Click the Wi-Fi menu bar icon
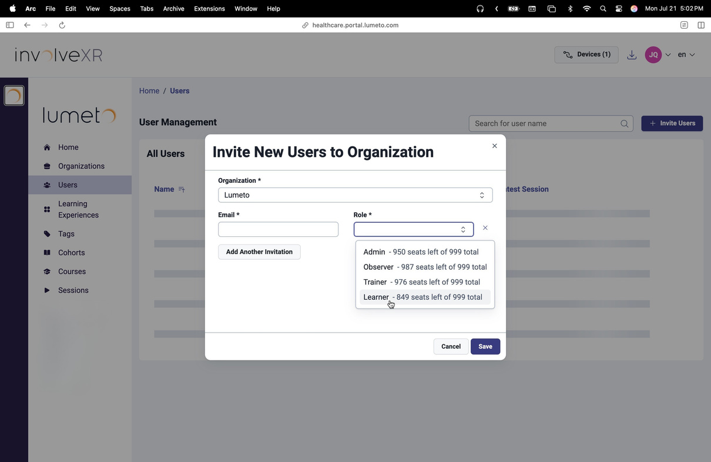Image resolution: width=711 pixels, height=462 pixels. pos(586,9)
